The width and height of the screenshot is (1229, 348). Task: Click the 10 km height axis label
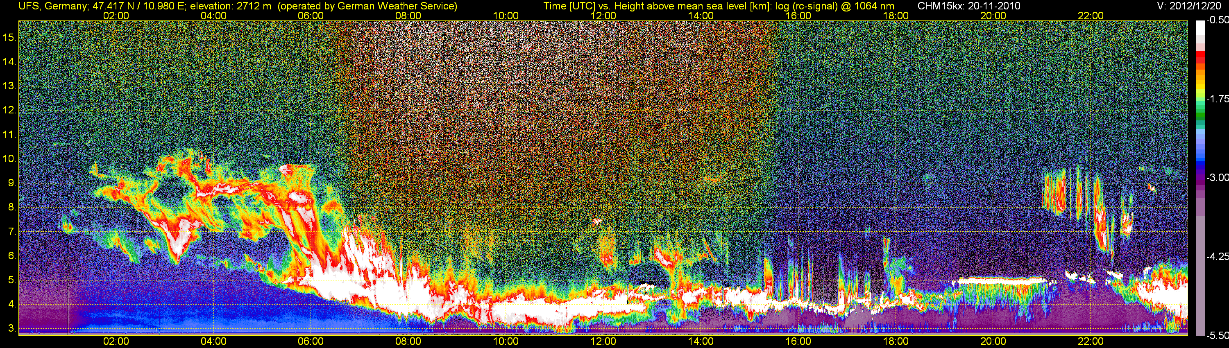9,159
